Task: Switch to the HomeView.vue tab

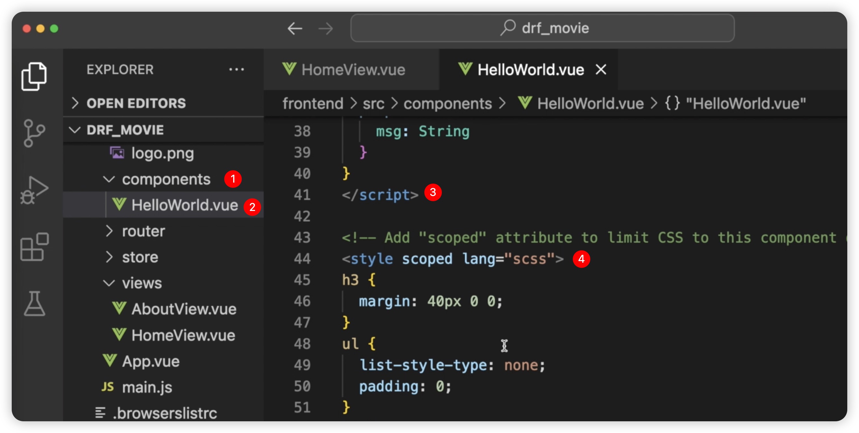Action: (x=351, y=70)
